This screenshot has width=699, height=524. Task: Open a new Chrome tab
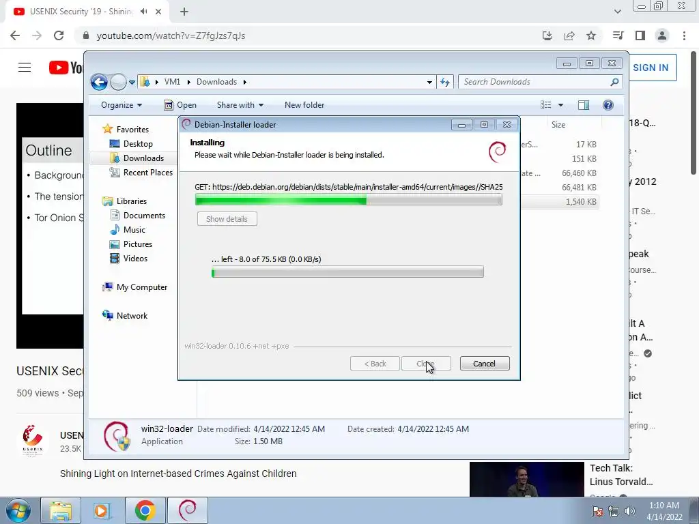(x=184, y=12)
